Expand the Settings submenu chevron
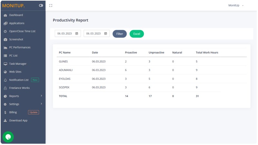The width and height of the screenshot is (258, 145). coord(41,104)
